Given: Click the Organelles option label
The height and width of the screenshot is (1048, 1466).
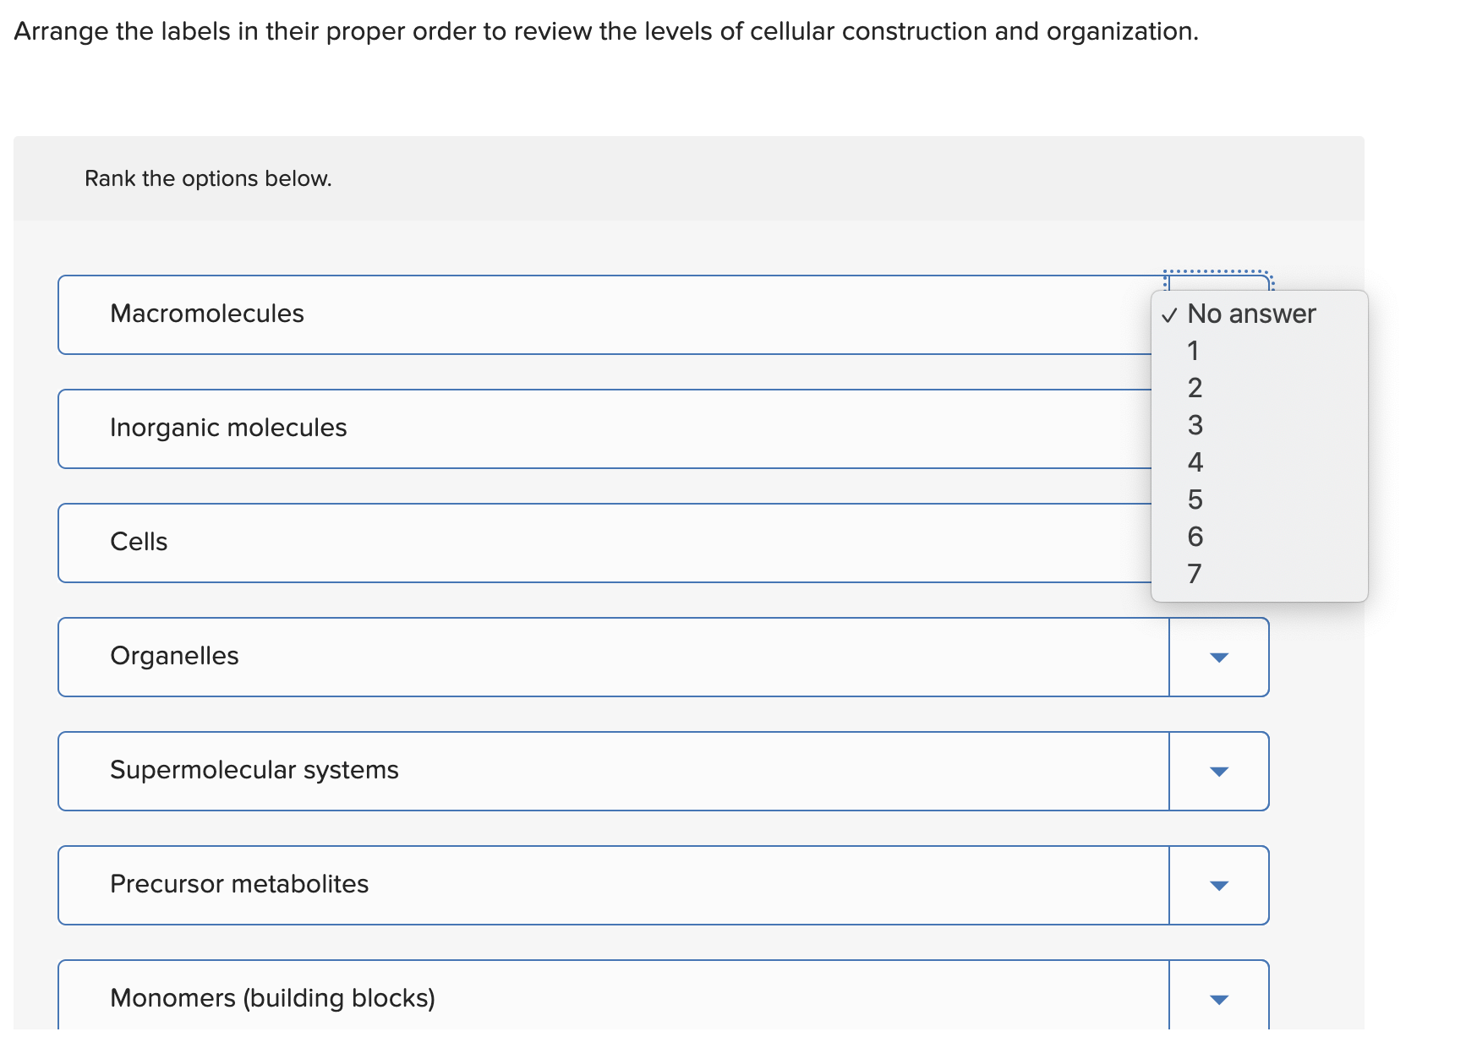Looking at the screenshot, I should [x=173, y=656].
